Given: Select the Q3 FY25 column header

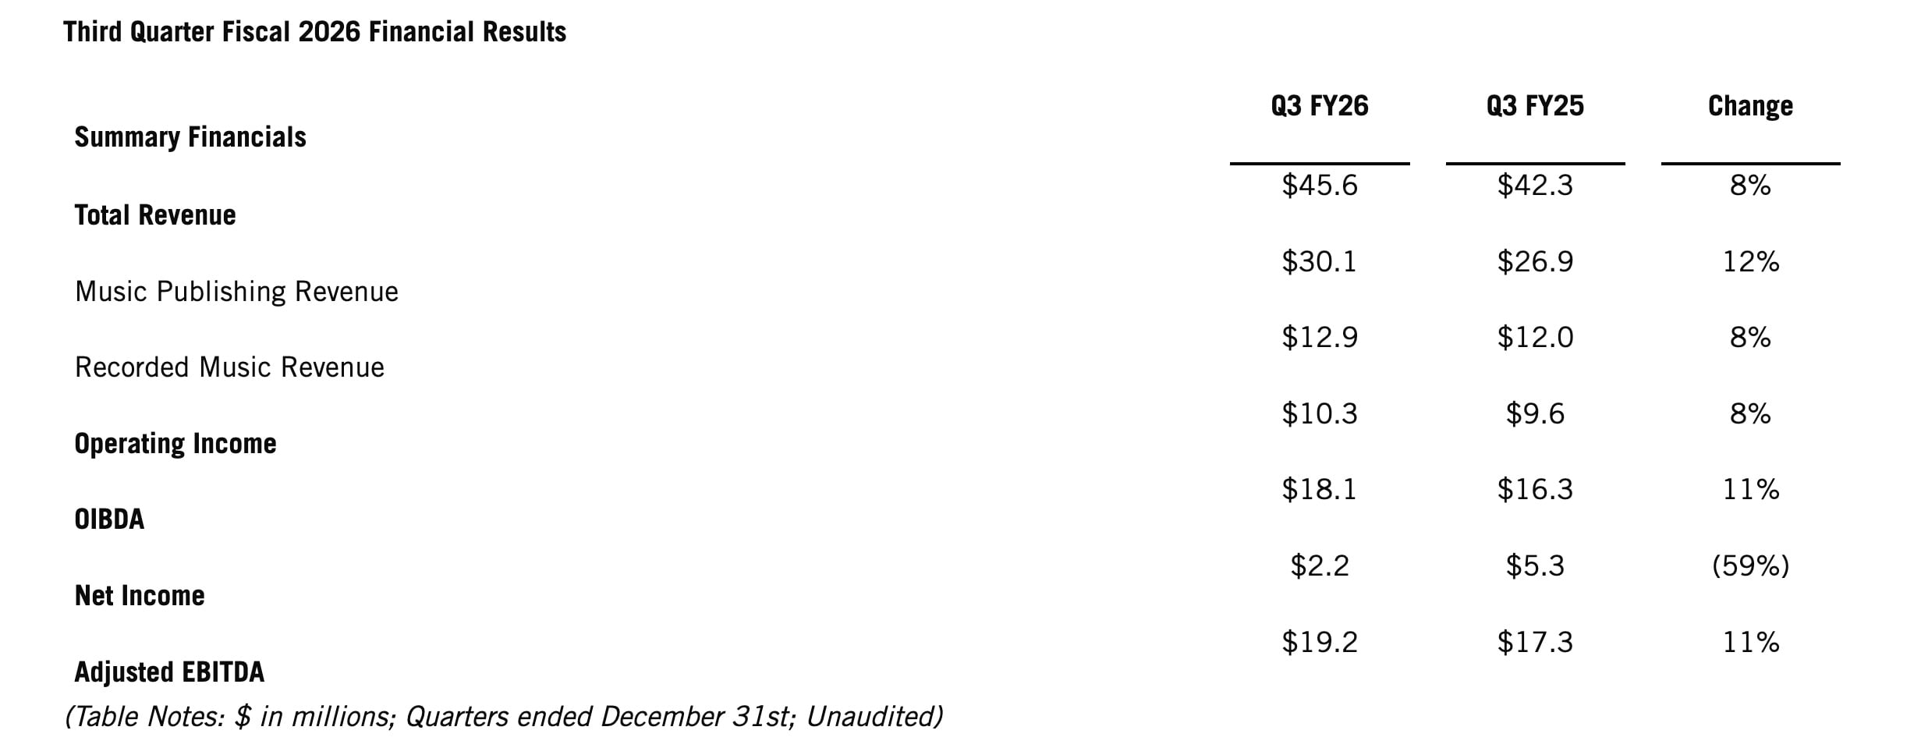Looking at the screenshot, I should [1535, 106].
